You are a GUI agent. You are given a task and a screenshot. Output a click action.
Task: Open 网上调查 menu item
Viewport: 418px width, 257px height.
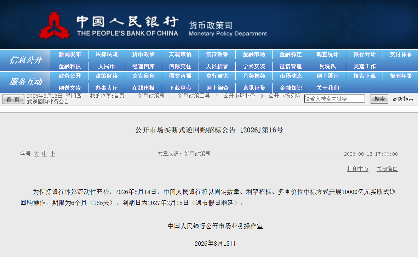pyautogui.click(x=217, y=88)
